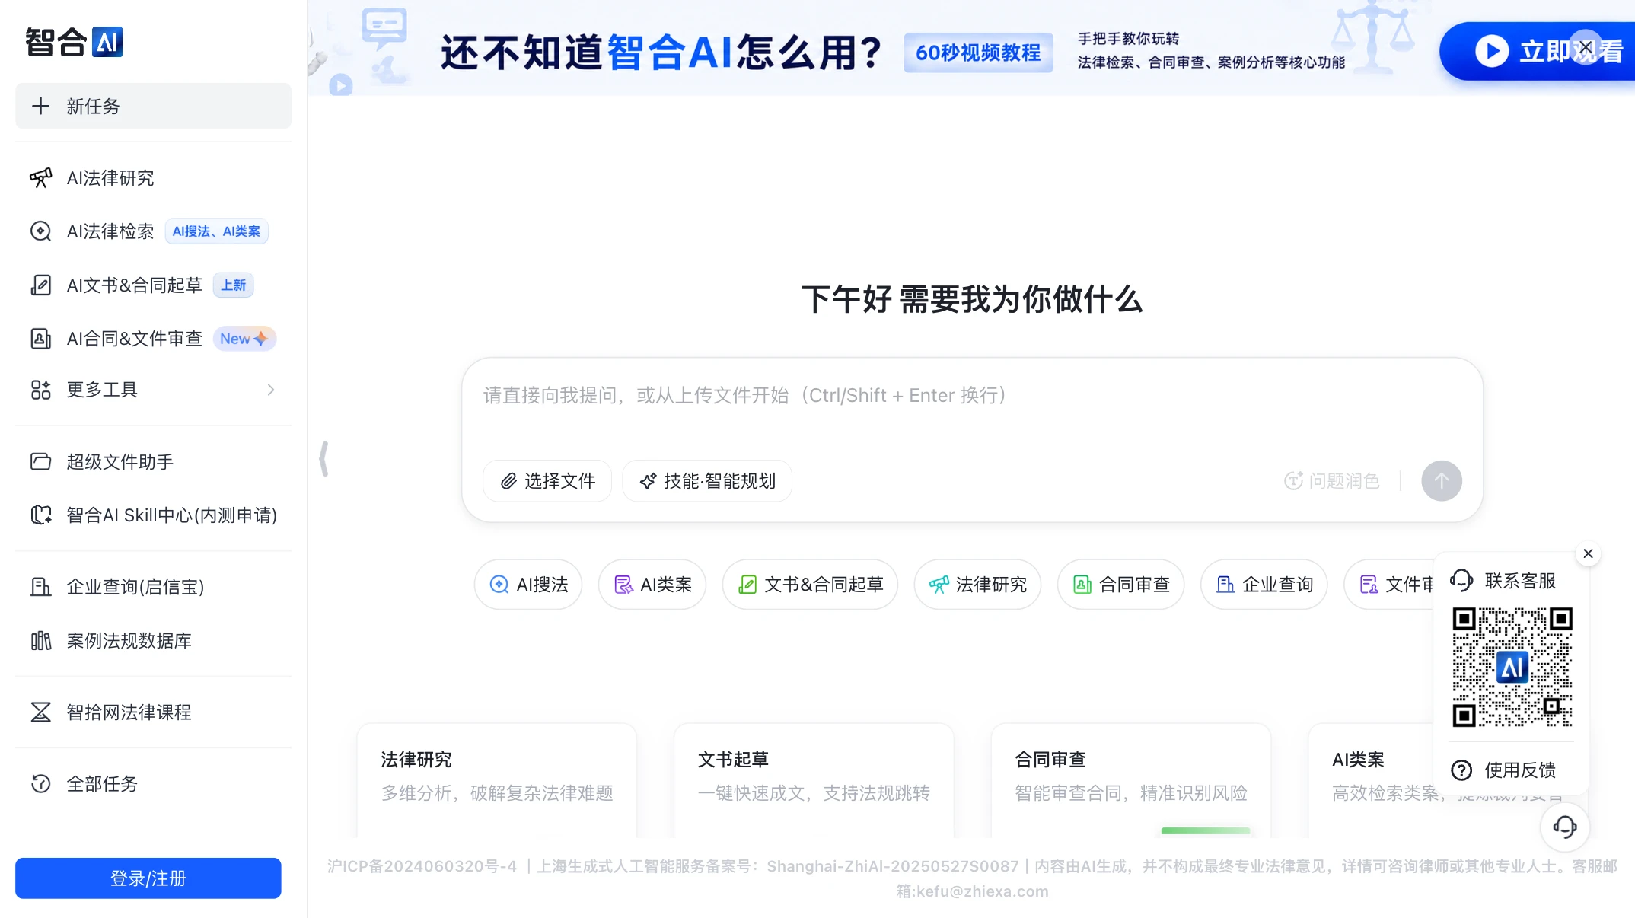View 全部任务 history
The width and height of the screenshot is (1635, 918).
tap(153, 784)
